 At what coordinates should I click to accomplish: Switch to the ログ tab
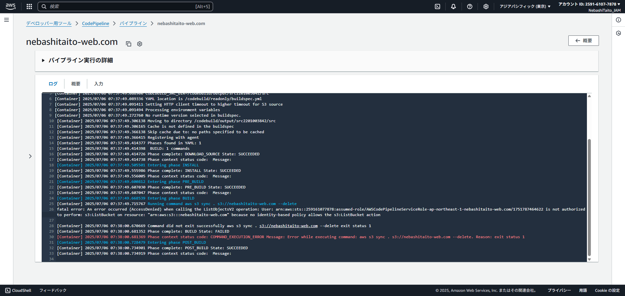click(53, 84)
